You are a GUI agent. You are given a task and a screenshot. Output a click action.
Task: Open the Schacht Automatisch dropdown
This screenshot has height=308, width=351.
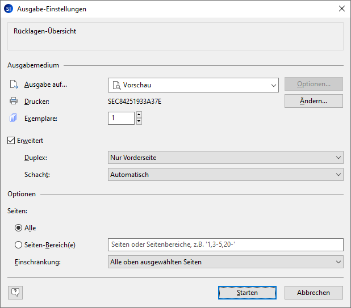[x=225, y=175]
